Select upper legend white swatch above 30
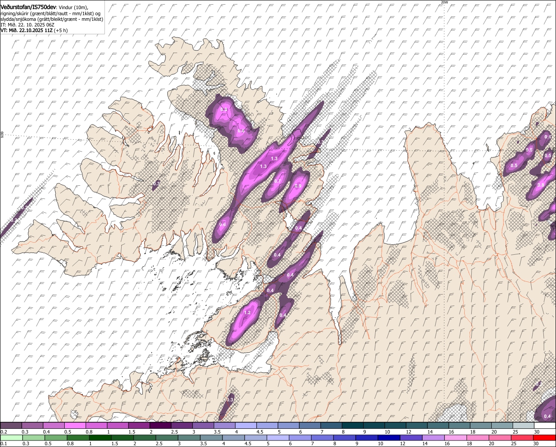The image size is (556, 447). [x=545, y=425]
